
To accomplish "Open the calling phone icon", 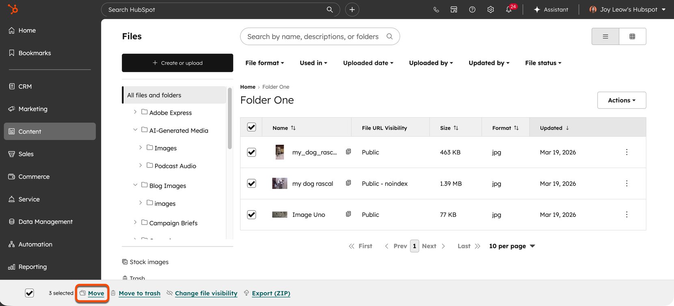I will 436,9.
